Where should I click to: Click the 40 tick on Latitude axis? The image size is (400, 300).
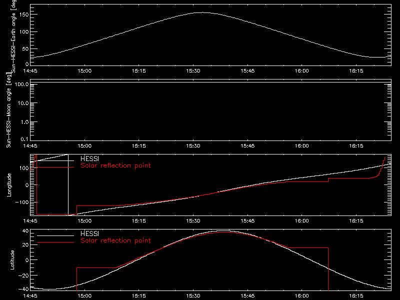(x=26, y=231)
